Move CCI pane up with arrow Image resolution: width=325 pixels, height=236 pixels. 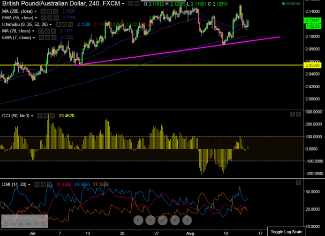coord(292,114)
